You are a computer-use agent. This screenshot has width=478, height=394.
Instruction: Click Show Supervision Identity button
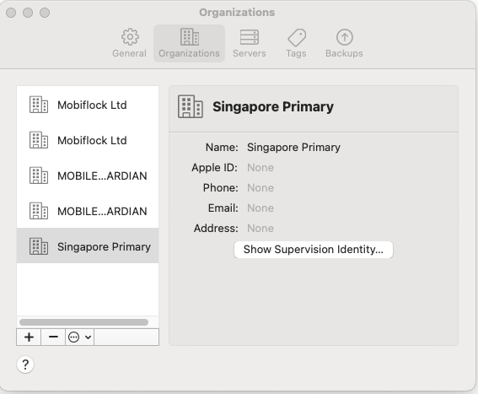click(314, 250)
